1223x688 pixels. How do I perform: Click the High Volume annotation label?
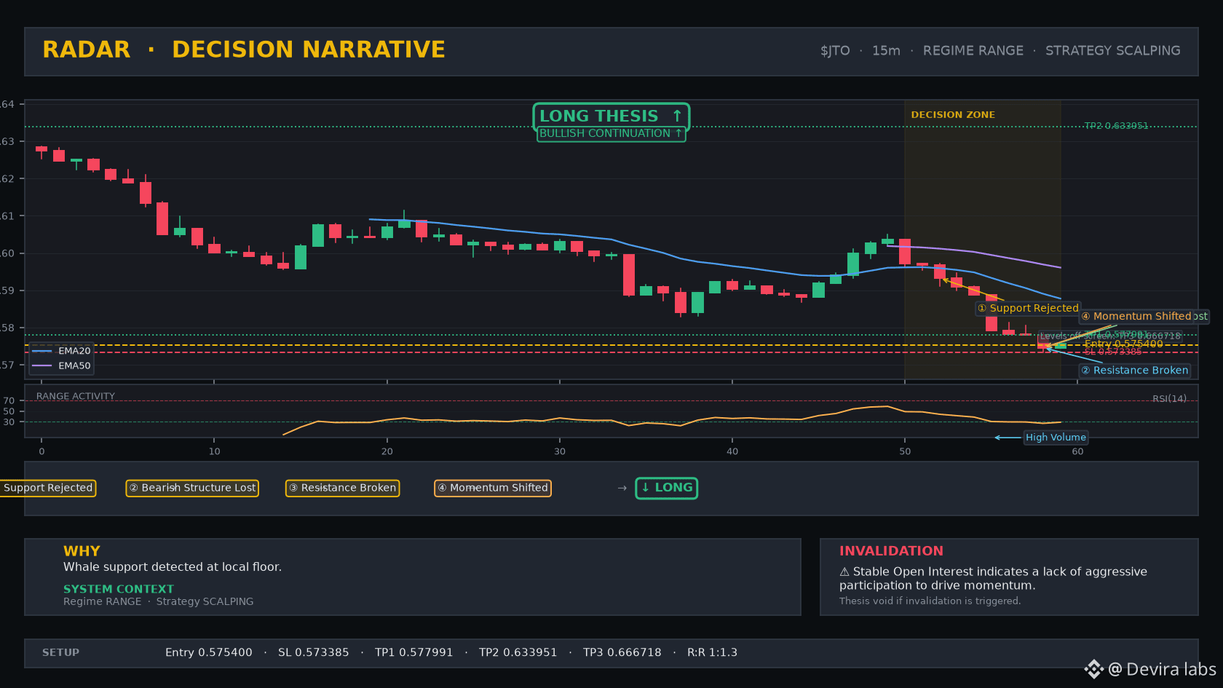(x=1056, y=438)
